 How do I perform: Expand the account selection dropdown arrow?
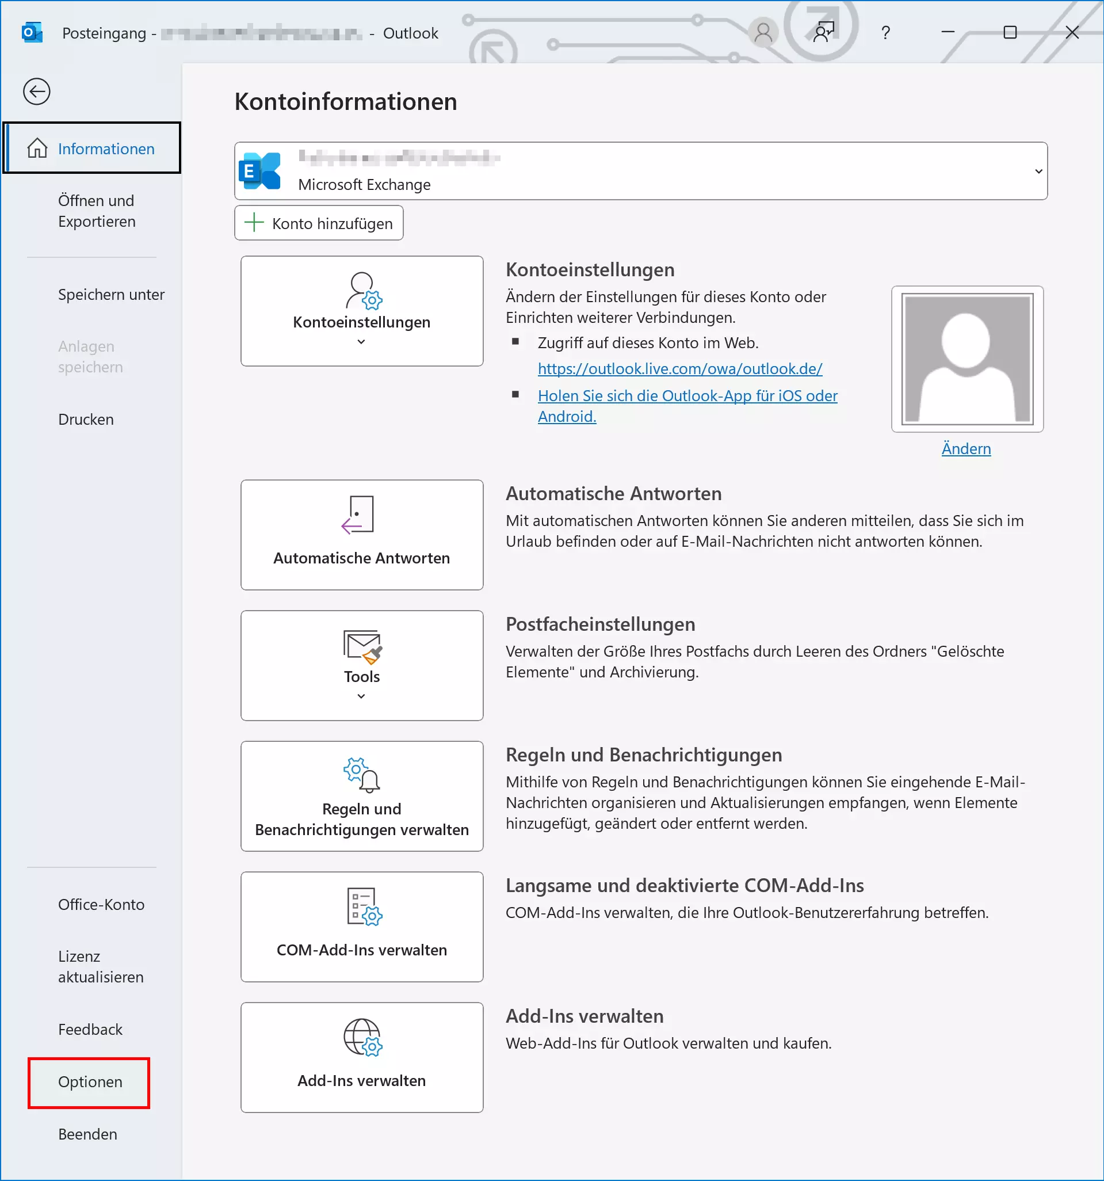pos(1038,171)
